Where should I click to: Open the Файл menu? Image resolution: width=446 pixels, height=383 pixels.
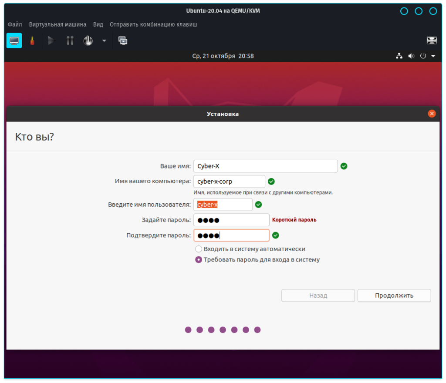(x=15, y=24)
